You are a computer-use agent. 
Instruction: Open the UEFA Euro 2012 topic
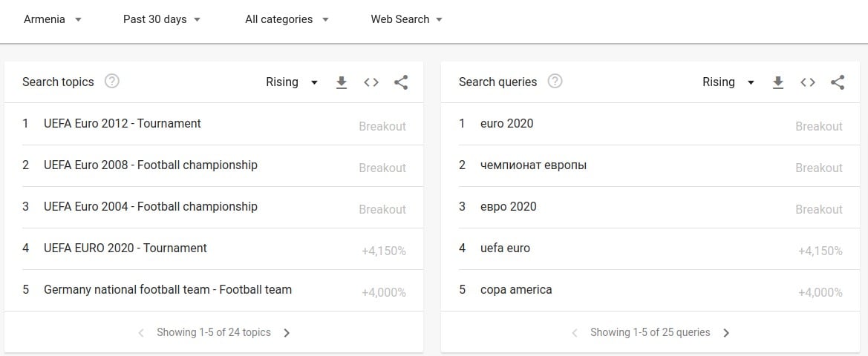123,124
